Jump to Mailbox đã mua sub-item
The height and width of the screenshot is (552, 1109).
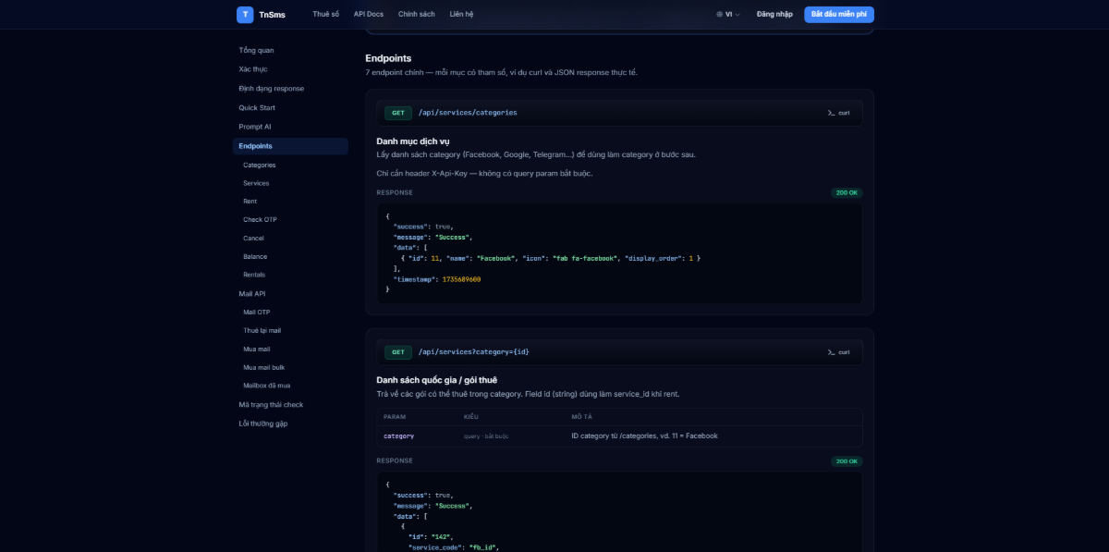(266, 385)
